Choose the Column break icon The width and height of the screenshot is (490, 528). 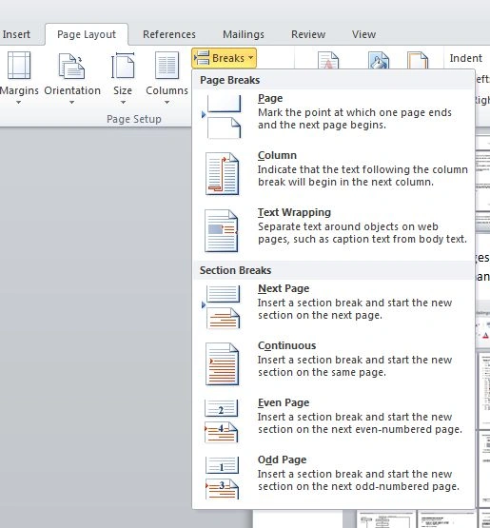(x=222, y=173)
